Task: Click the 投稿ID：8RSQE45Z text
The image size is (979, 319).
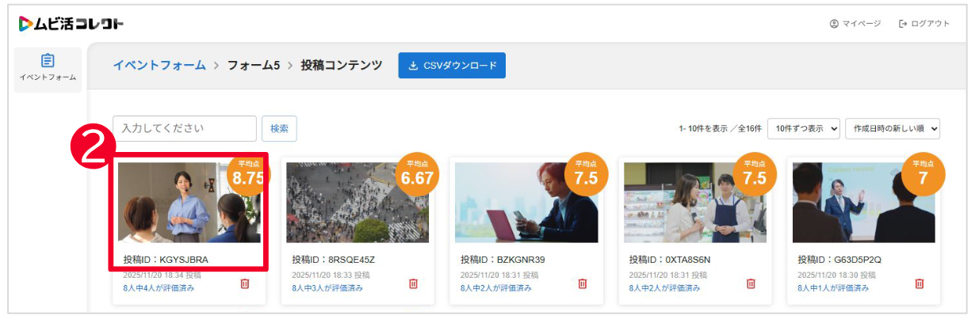Action: [333, 260]
